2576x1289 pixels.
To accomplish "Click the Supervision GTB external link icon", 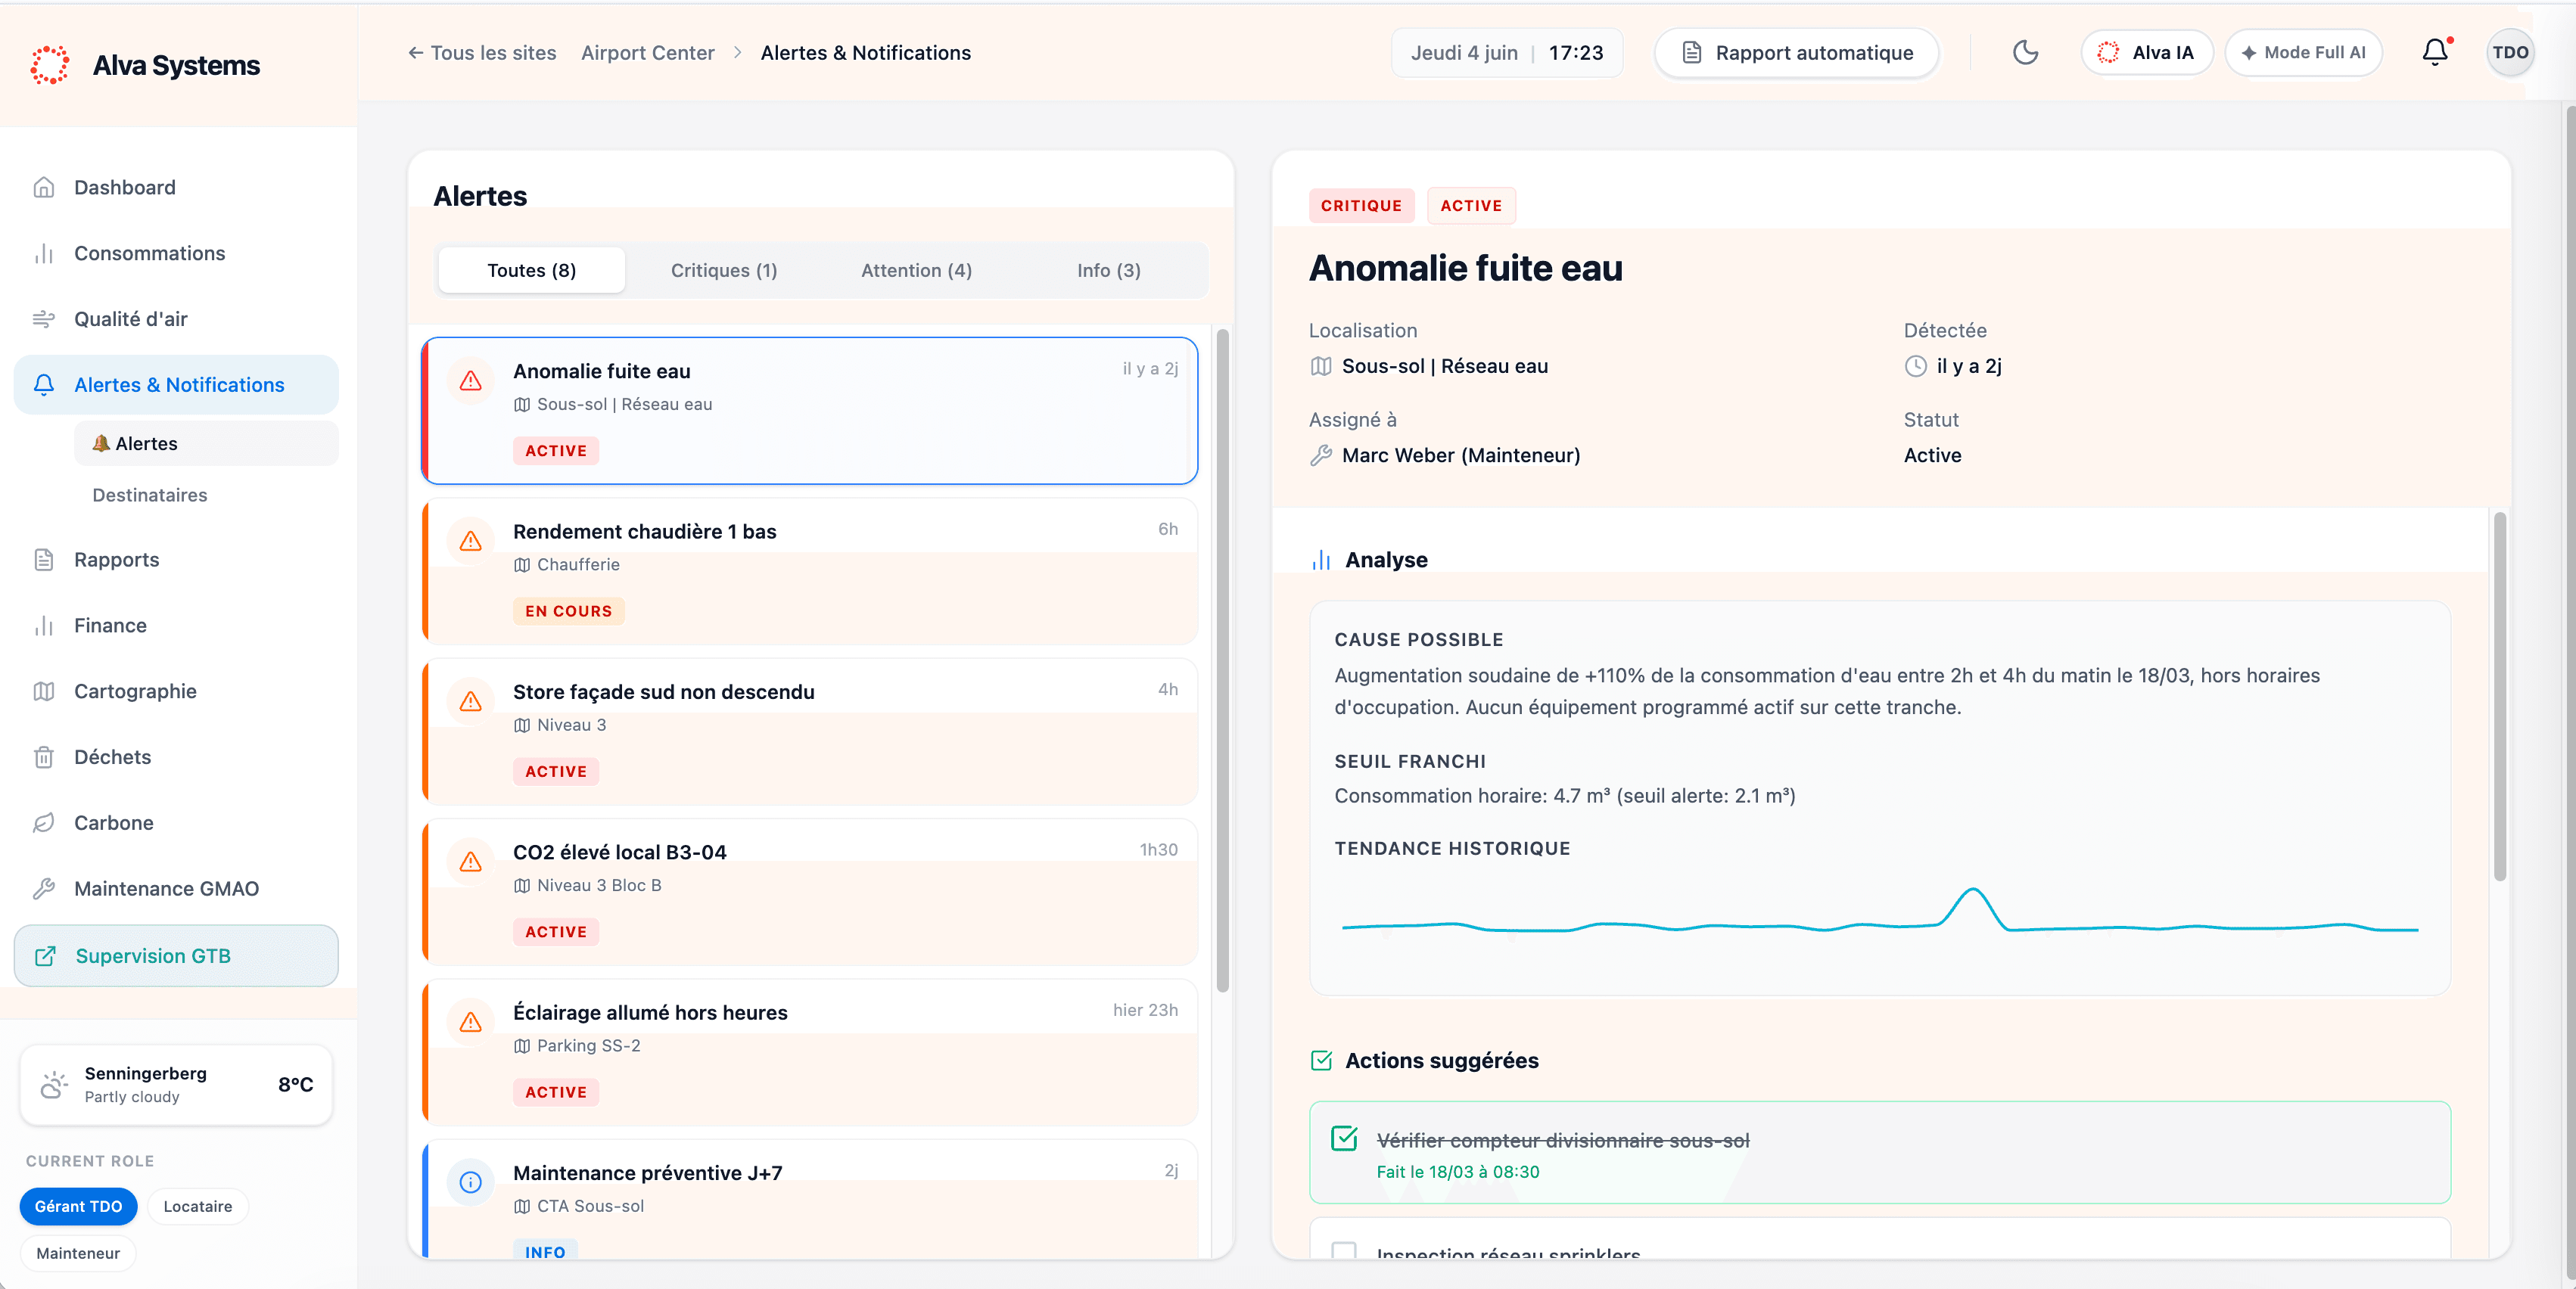I will click(x=46, y=956).
